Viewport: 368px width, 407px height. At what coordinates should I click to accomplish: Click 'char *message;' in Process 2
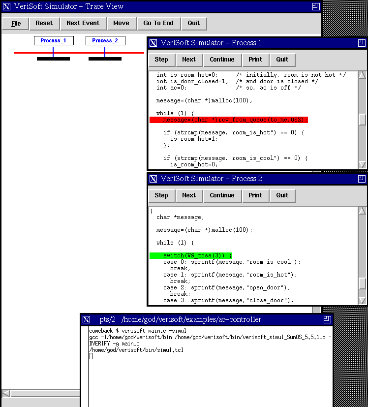(x=181, y=217)
